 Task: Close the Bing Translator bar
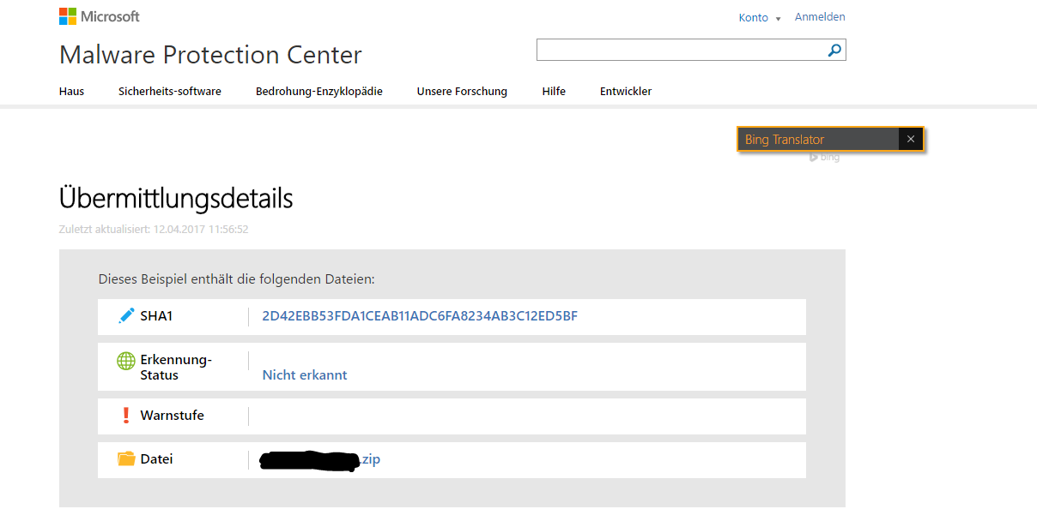911,140
